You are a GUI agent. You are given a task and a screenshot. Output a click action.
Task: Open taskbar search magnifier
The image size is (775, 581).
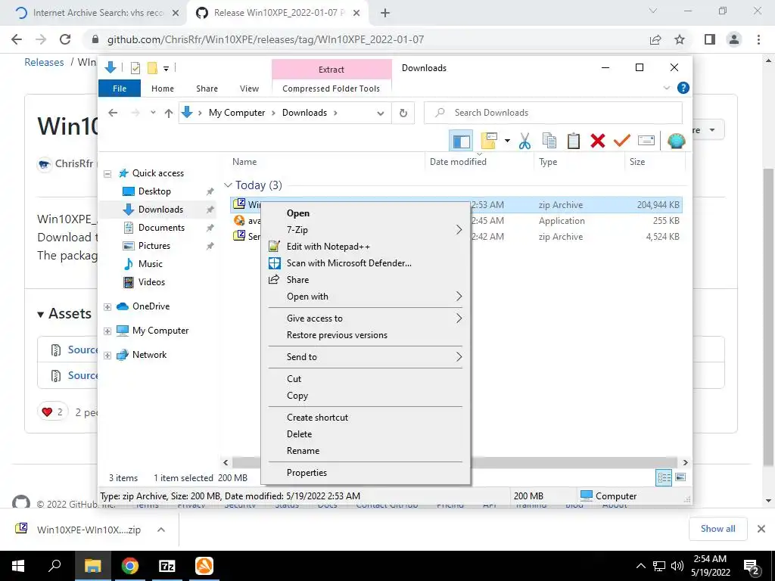pos(54,565)
